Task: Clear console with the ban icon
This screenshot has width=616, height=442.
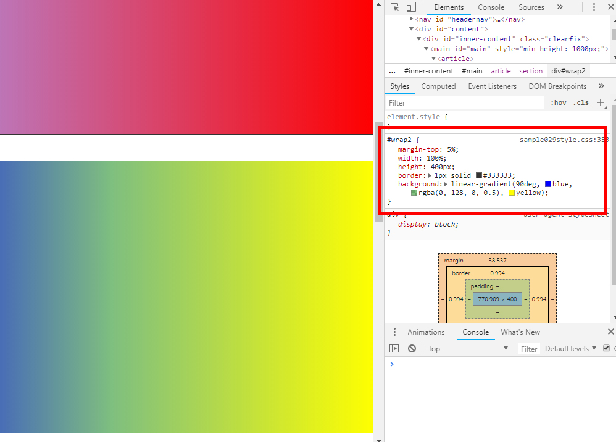Action: tap(412, 349)
